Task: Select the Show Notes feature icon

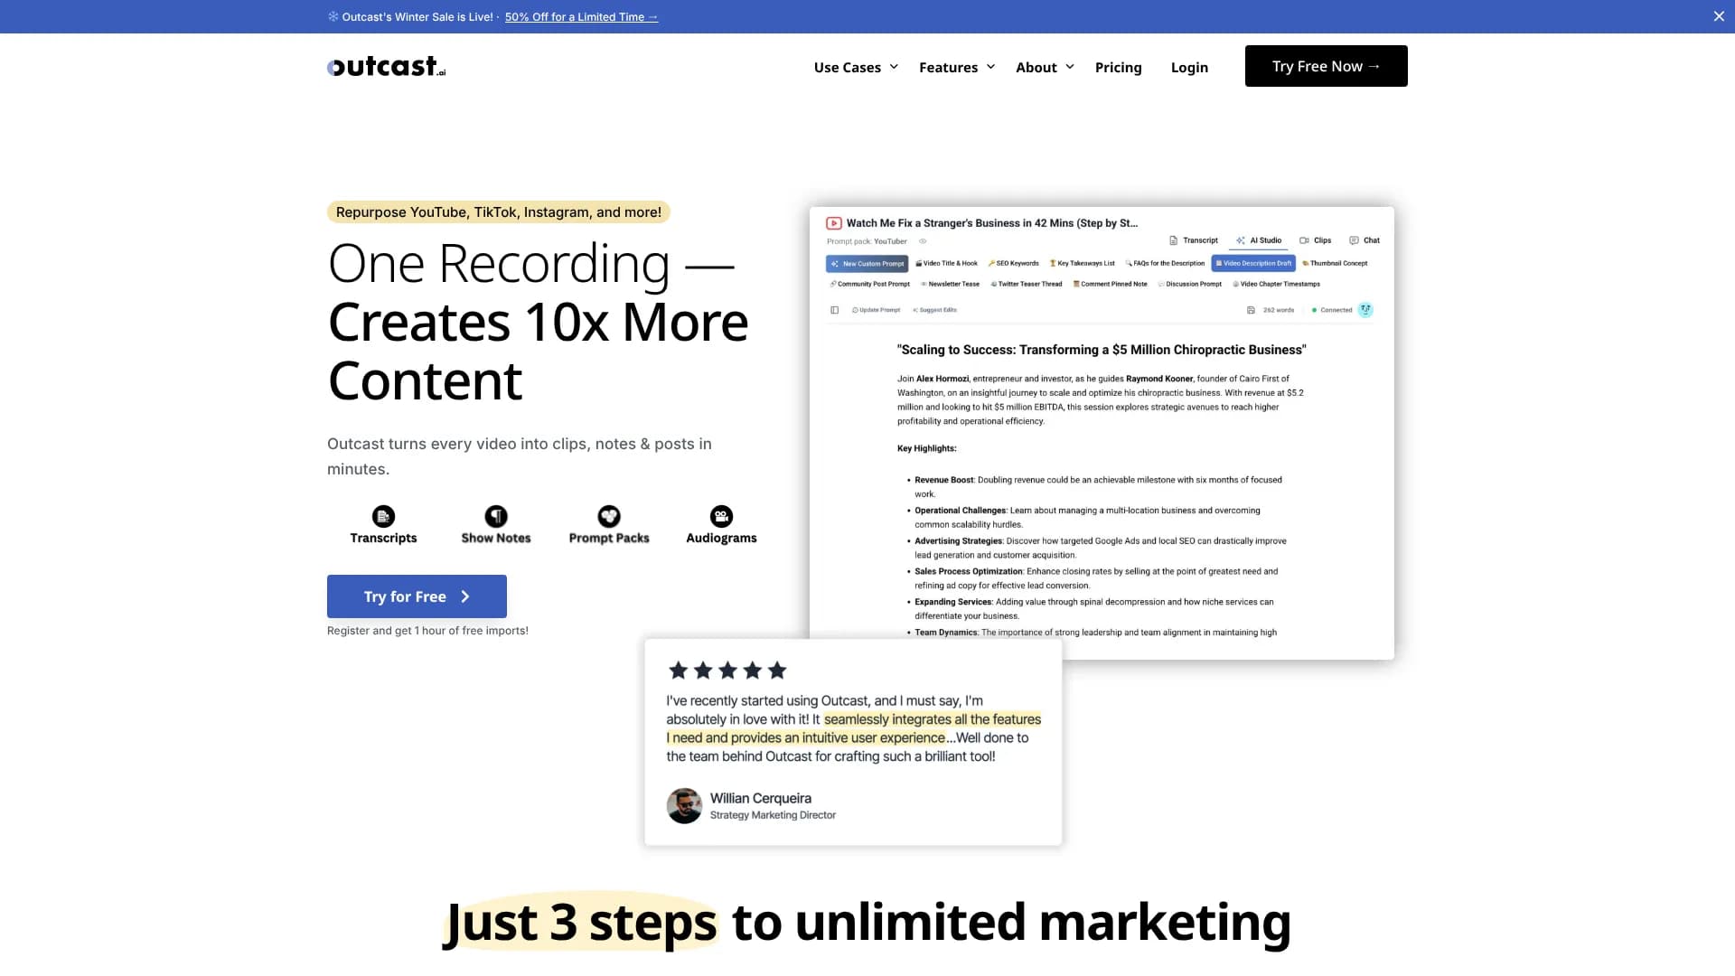Action: 496,516
